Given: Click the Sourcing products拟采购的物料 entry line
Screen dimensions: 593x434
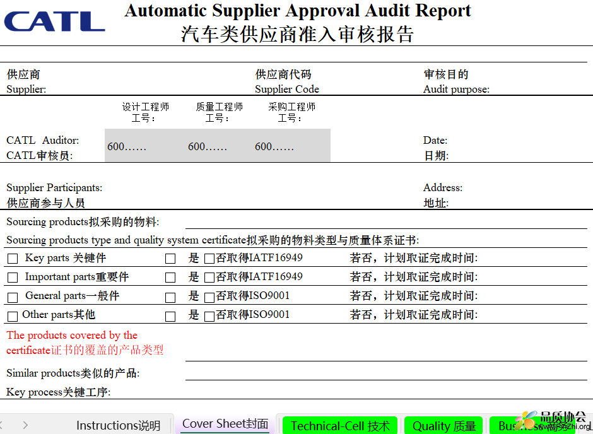Looking at the screenshot, I should click(x=385, y=222).
